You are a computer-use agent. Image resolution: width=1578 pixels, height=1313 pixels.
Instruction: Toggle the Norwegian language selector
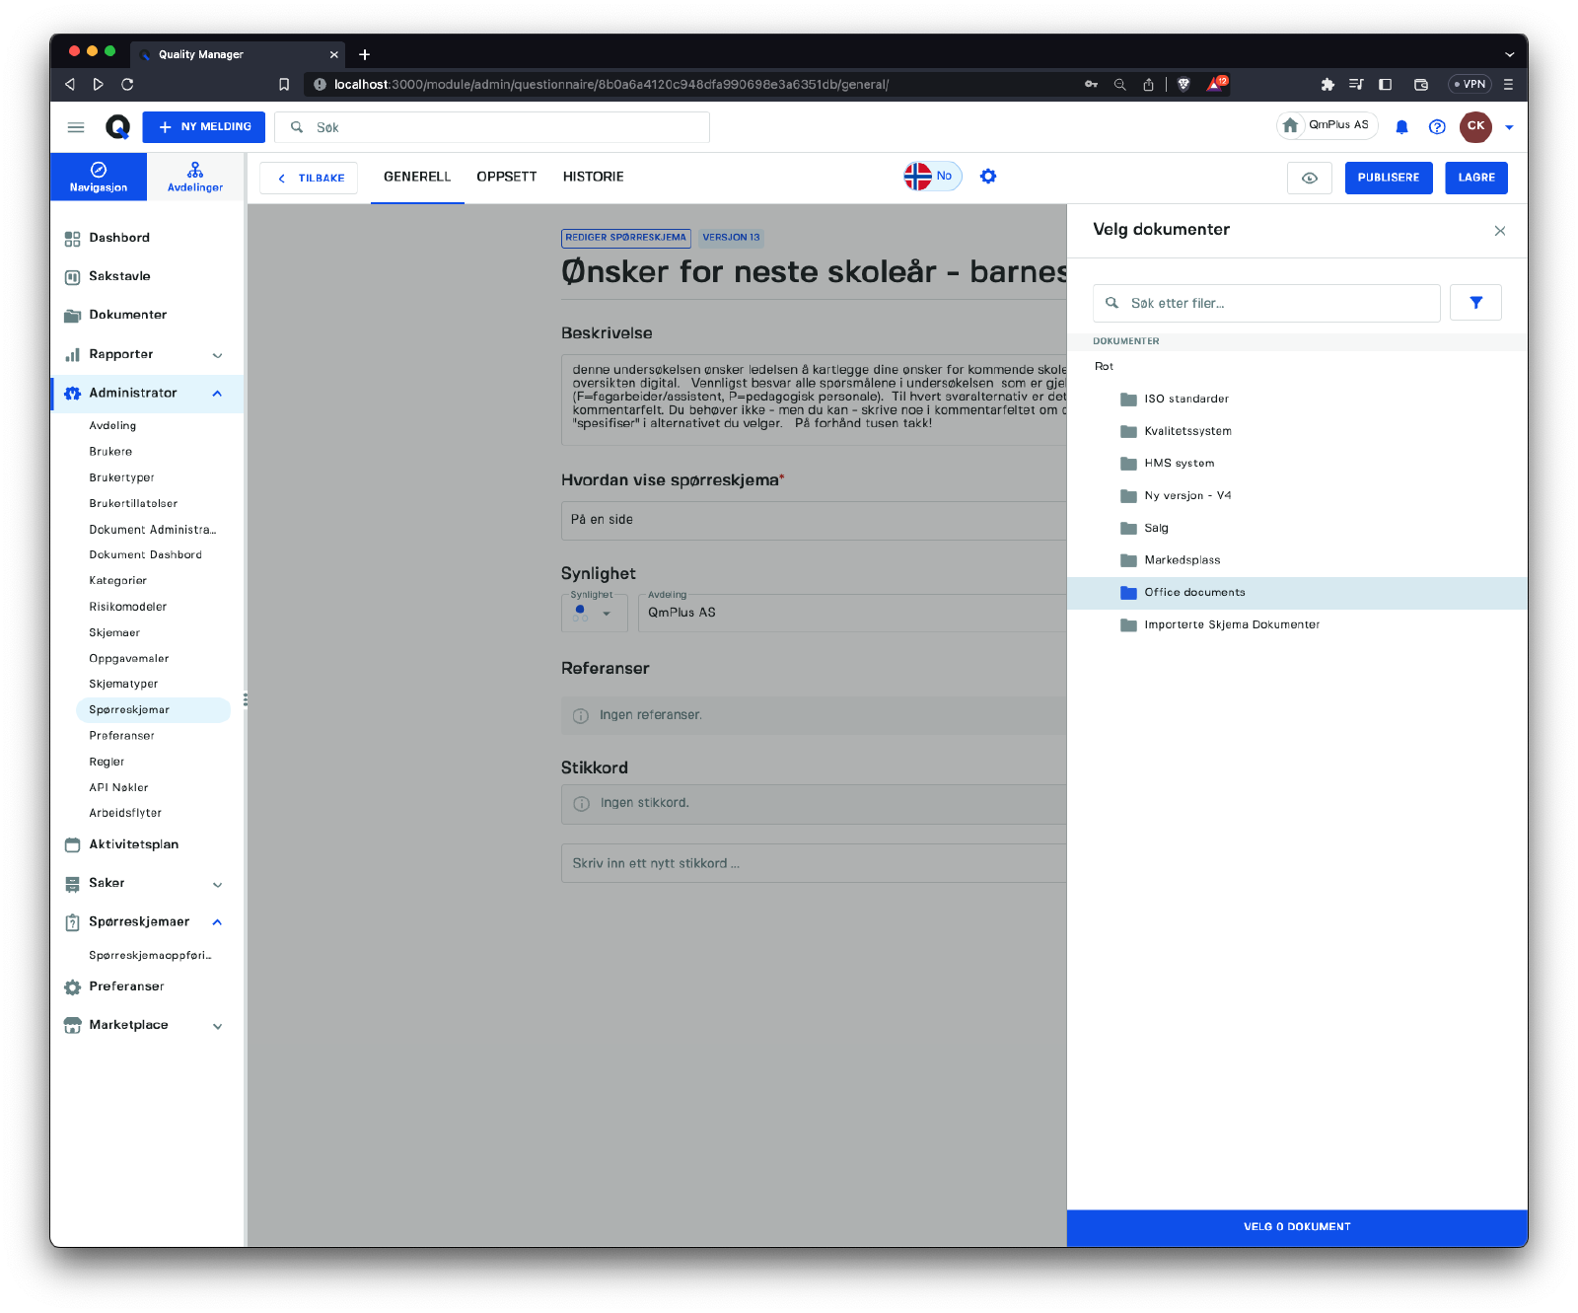(x=932, y=177)
